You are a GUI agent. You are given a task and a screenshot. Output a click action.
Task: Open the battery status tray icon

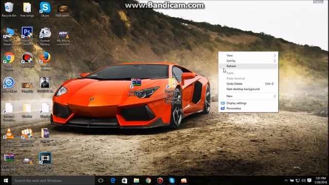click(x=292, y=180)
